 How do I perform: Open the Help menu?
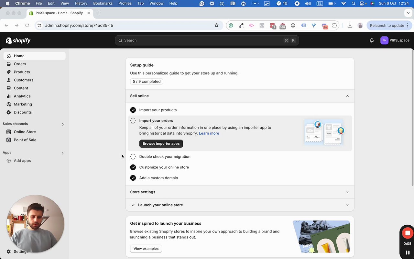(173, 3)
